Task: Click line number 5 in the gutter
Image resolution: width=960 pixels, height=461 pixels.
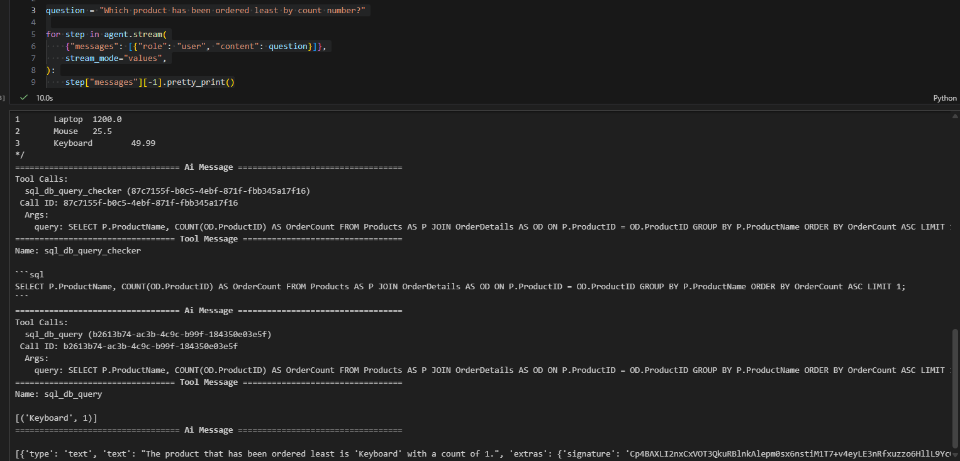Action: point(33,35)
